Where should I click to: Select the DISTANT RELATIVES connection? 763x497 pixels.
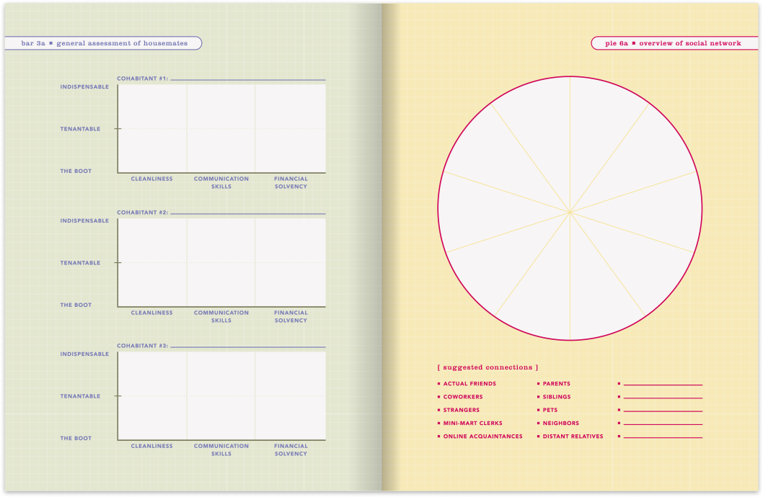coord(573,436)
